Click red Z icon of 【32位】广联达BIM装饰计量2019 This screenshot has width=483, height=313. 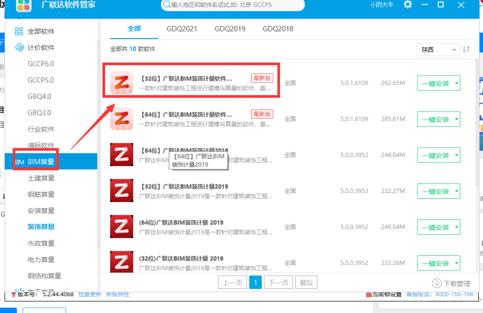[122, 191]
